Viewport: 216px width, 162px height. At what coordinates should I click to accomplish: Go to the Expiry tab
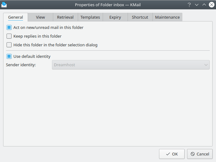click(115, 17)
